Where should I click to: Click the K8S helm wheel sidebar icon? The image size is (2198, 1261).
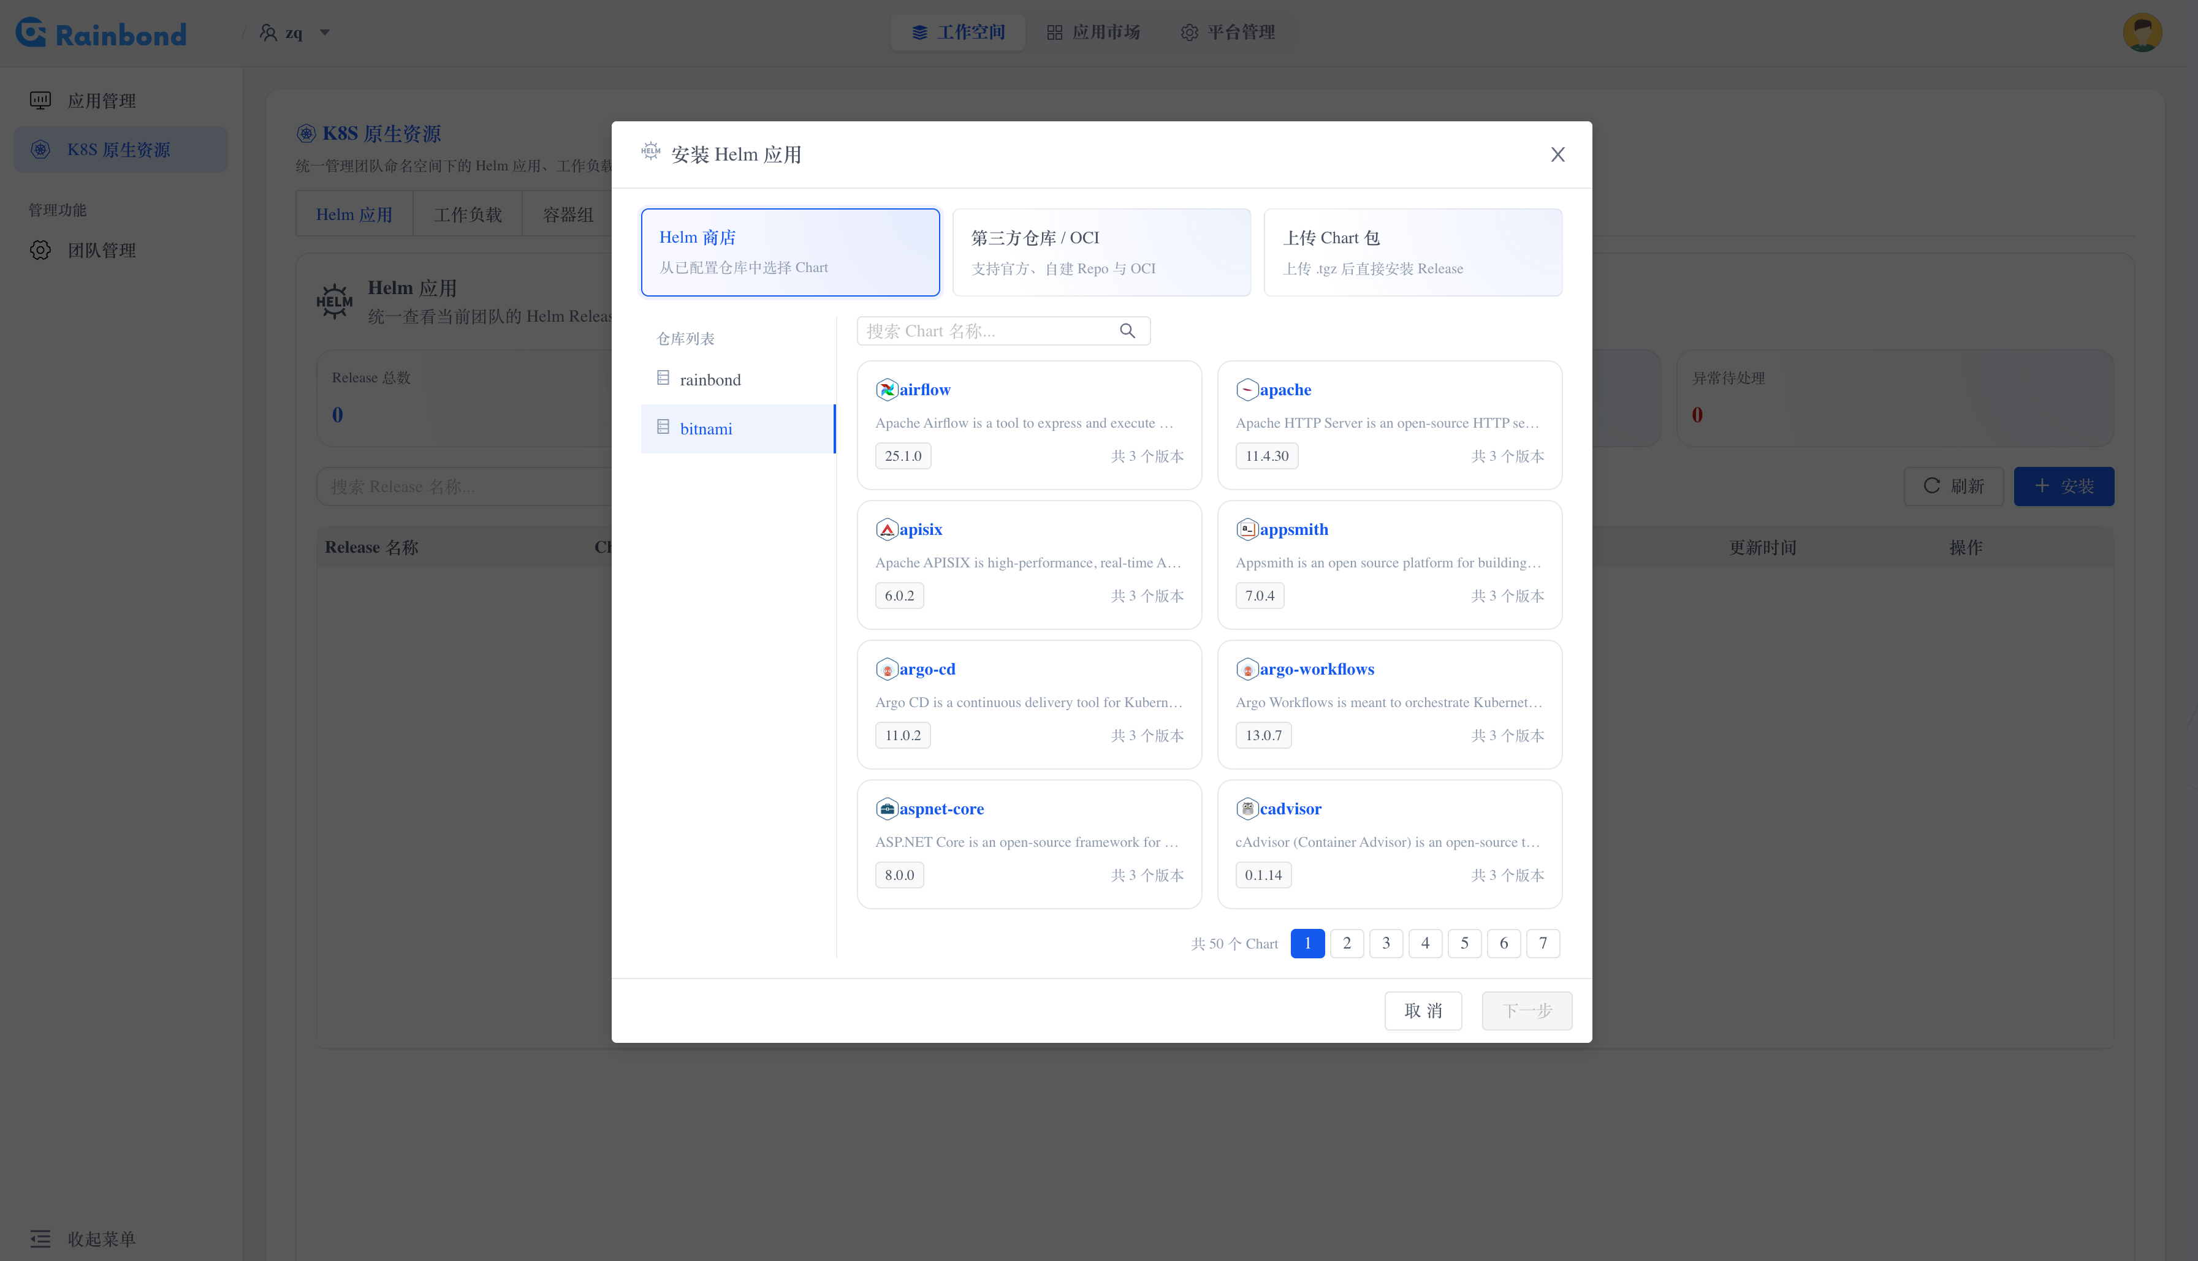pyautogui.click(x=40, y=150)
